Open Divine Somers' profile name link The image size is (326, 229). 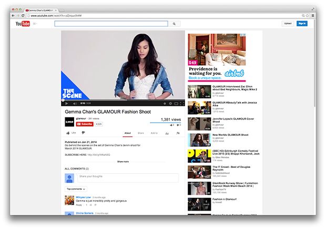[85, 213]
